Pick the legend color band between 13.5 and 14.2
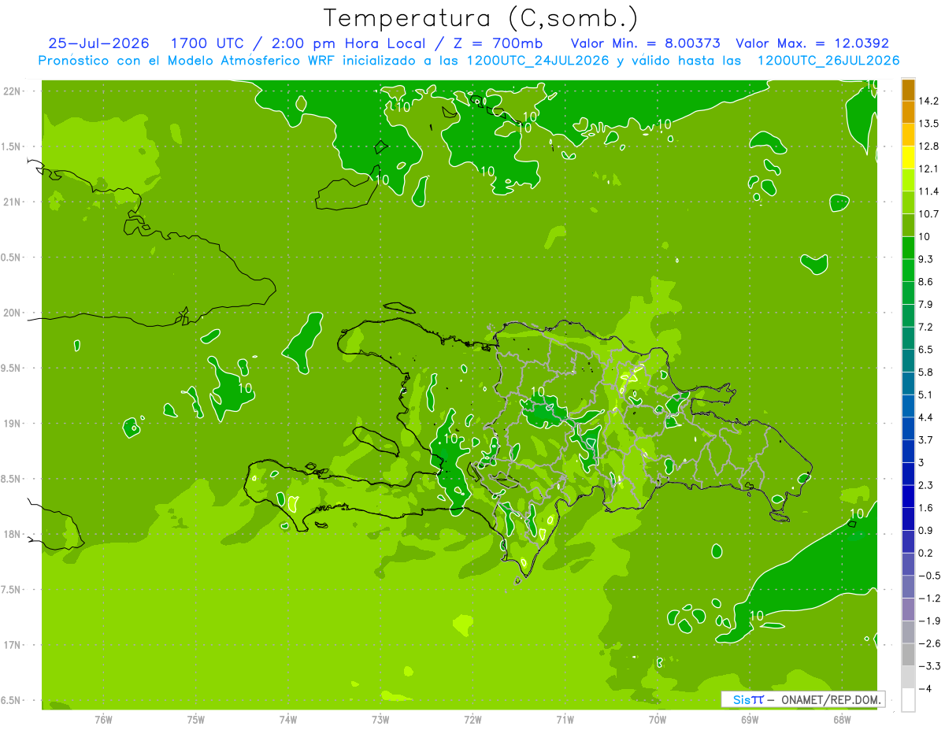Viewport: 945px width, 730px height. (x=908, y=113)
